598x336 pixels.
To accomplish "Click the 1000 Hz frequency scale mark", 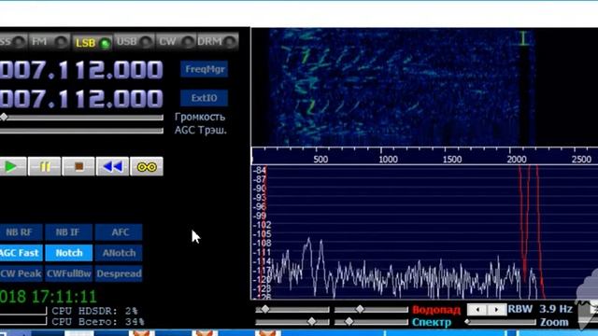I will (x=388, y=160).
